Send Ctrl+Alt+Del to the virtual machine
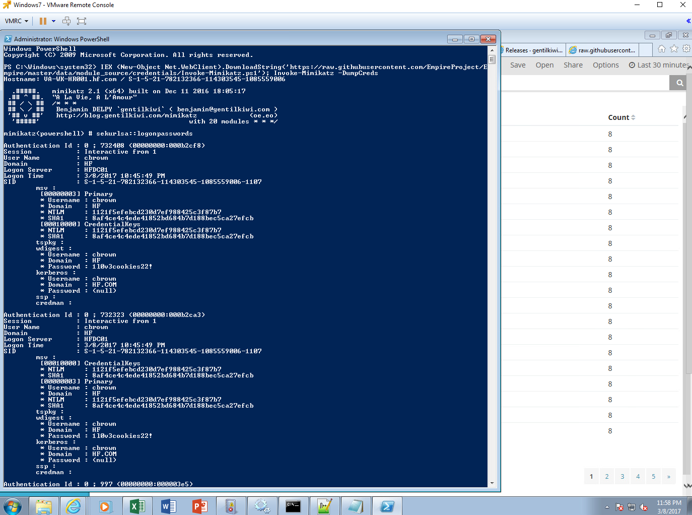692x515 pixels. click(x=66, y=21)
